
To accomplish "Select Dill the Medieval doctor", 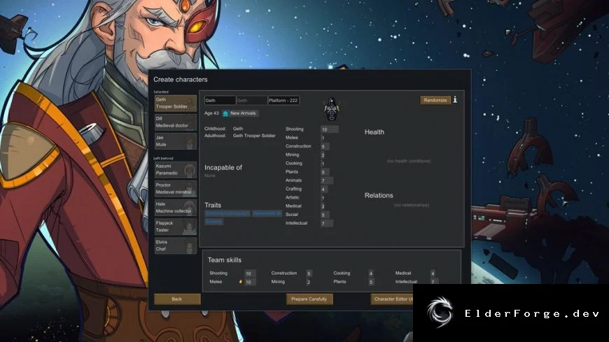I will 176,122.
